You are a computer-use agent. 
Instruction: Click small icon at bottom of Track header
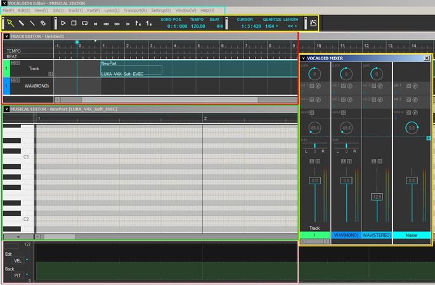coord(50,73)
